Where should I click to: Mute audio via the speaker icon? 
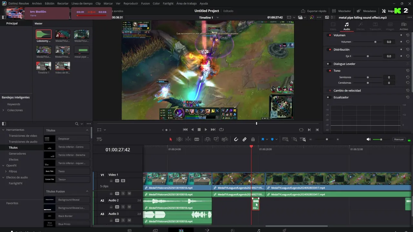click(368, 140)
